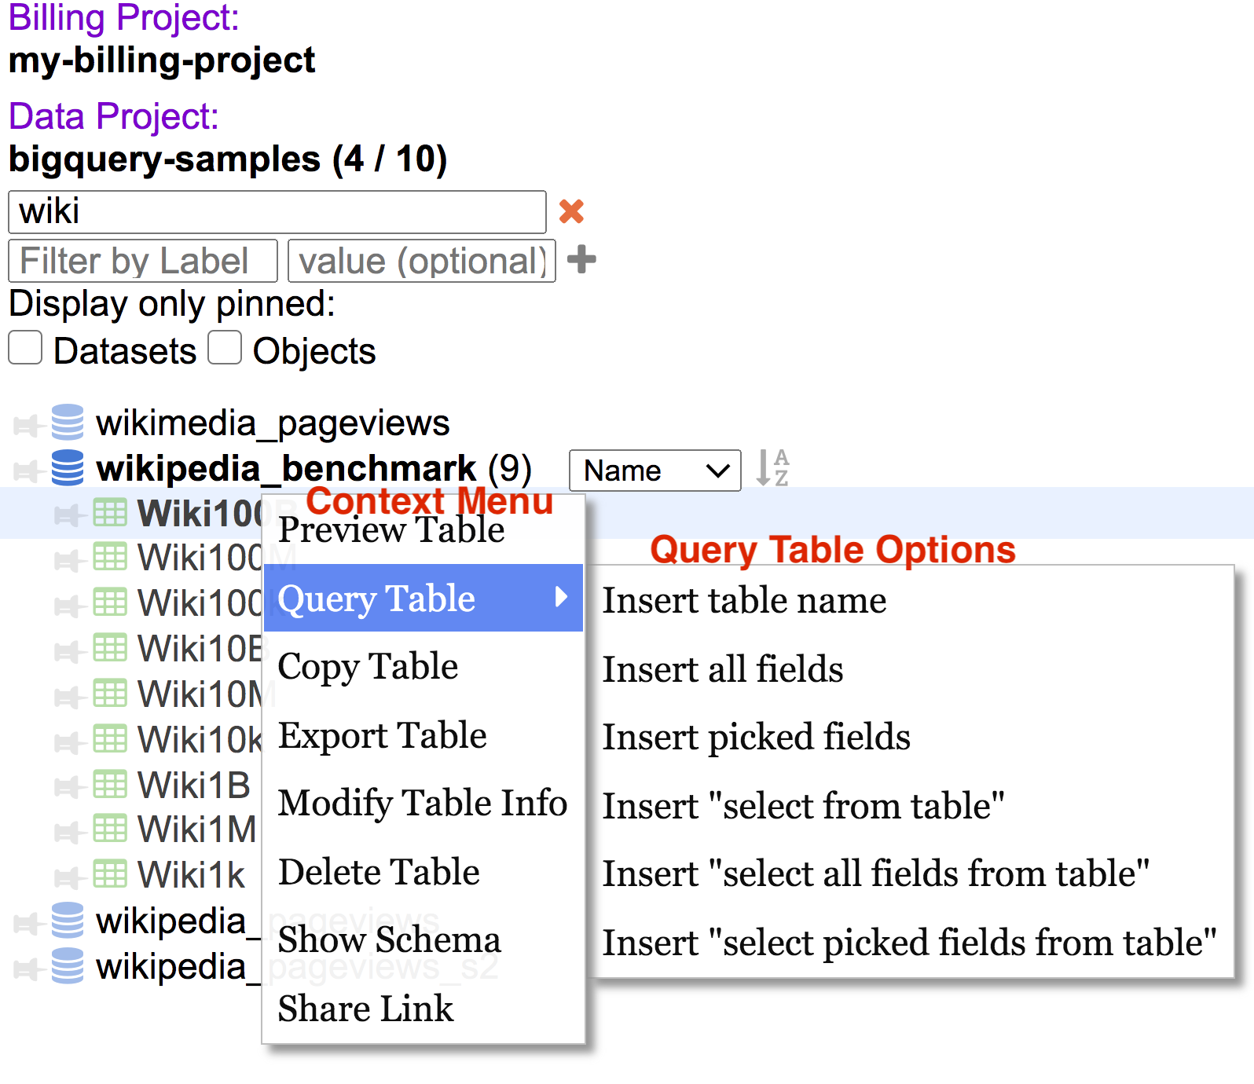Click the wikipedia_benchmark dataset icon
Image resolution: width=1254 pixels, height=1084 pixels.
pyautogui.click(x=68, y=468)
